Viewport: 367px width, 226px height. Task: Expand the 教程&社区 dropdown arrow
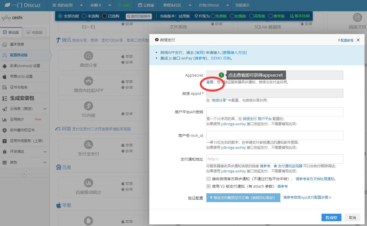(x=190, y=5)
